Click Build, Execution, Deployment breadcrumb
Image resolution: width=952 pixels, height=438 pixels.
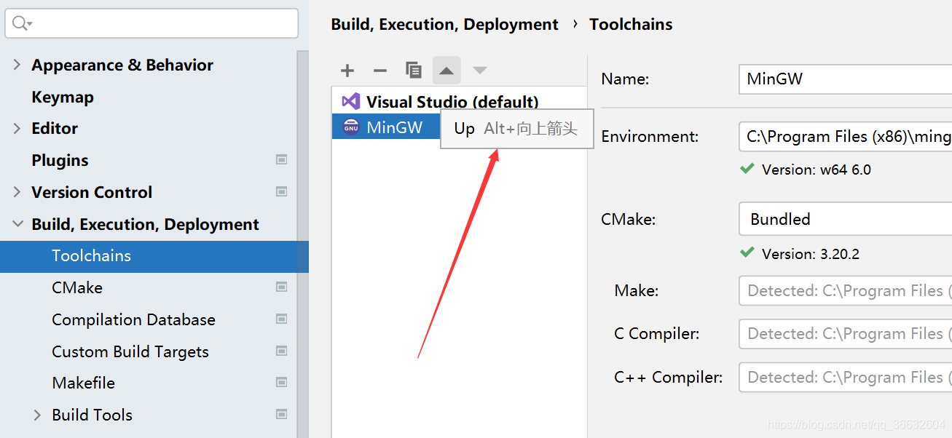pos(444,24)
